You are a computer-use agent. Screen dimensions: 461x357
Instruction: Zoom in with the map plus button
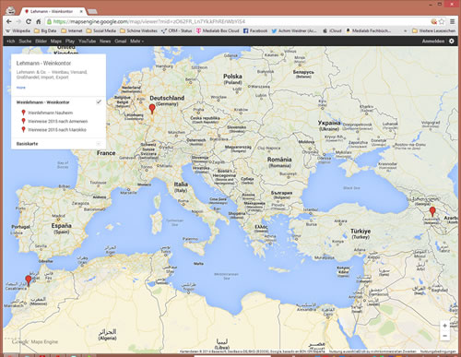(x=444, y=326)
